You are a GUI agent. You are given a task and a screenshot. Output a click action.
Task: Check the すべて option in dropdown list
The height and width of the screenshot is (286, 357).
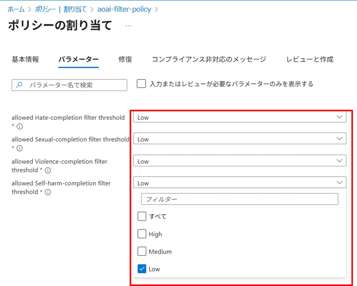point(142,216)
